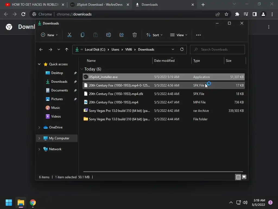Open the Sort dropdown
Screen dimensions: 278x209
154,35
